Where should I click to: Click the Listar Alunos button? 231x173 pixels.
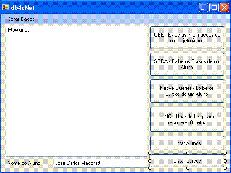187,143
